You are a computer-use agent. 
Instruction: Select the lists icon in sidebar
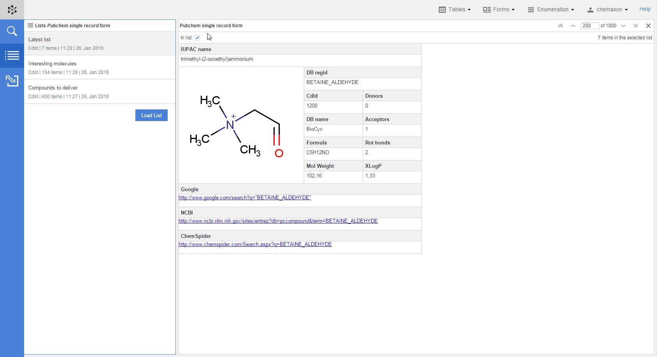pos(12,56)
